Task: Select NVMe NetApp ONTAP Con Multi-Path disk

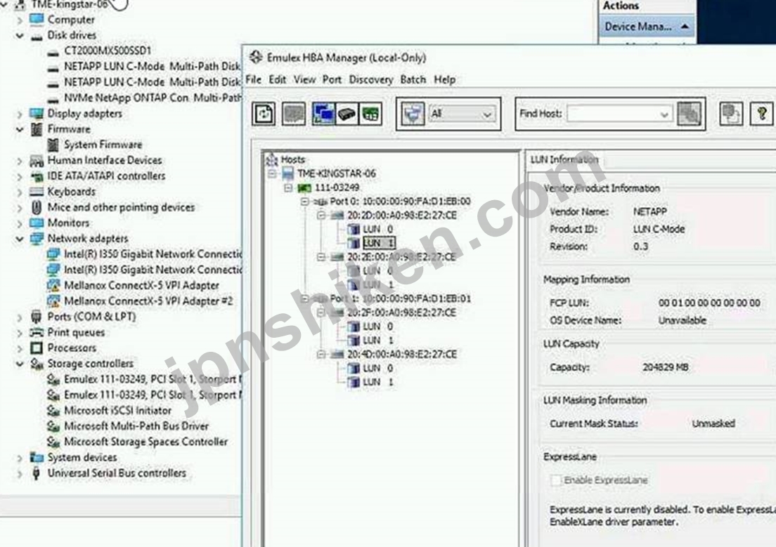Action: coord(153,98)
